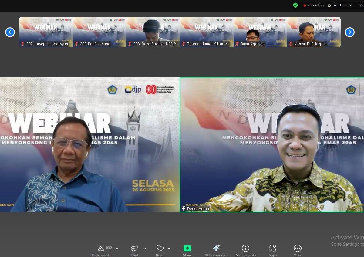Expand the Chat options arrow
Image resolution: width=364 pixels, height=257 pixels.
point(145,248)
